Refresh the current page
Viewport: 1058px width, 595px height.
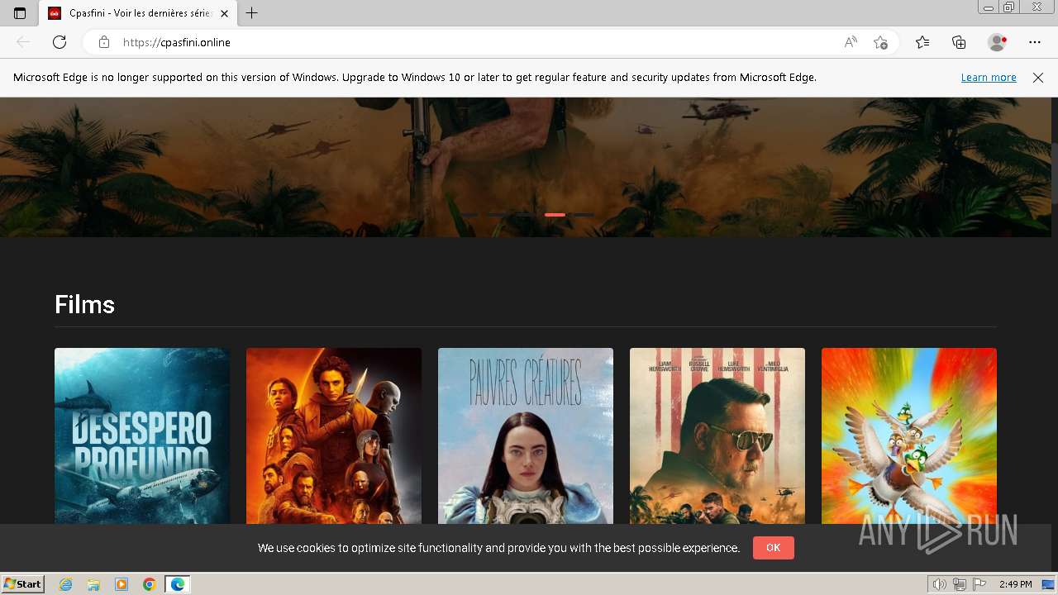pyautogui.click(x=60, y=42)
